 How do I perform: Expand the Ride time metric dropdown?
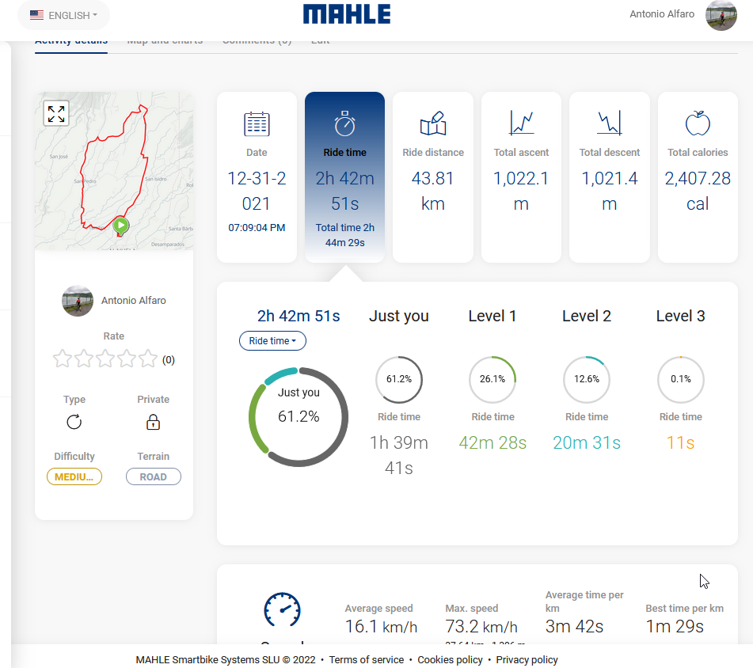point(272,340)
